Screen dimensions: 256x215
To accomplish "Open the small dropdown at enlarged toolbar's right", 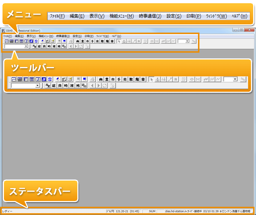I will coord(235,79).
